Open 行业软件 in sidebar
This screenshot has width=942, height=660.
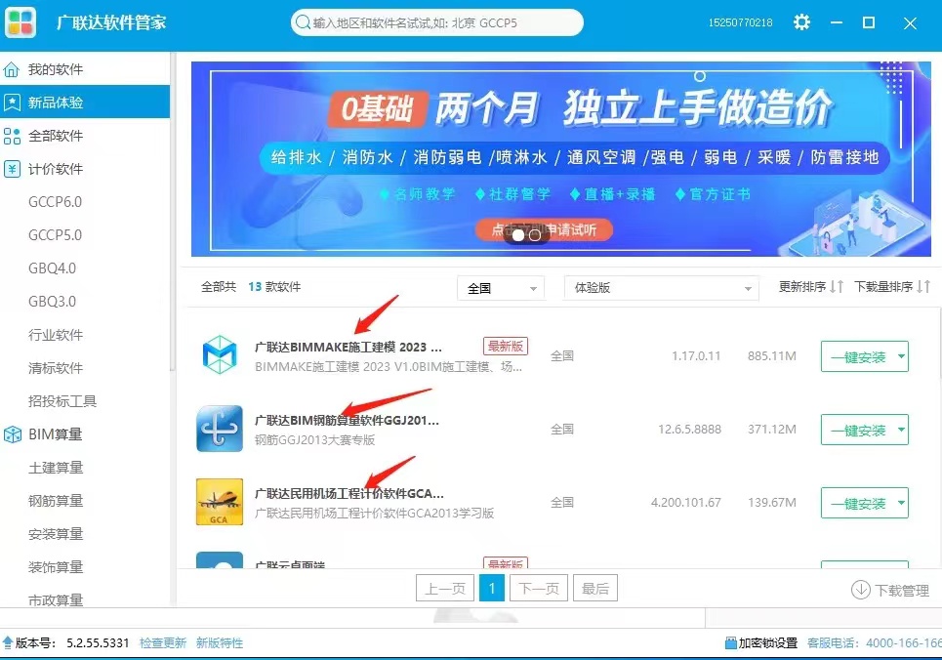(56, 335)
